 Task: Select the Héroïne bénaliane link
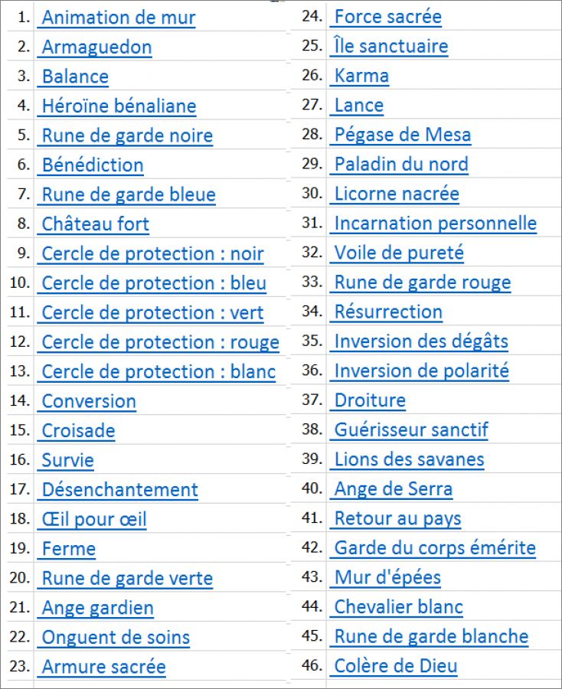tap(119, 106)
